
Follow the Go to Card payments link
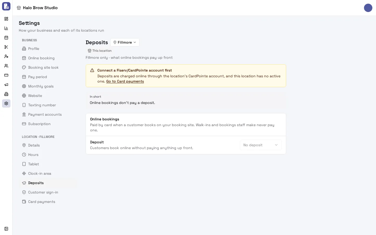(x=125, y=81)
